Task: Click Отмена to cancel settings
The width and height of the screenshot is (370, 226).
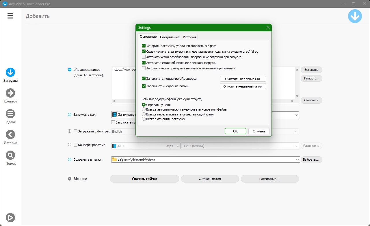Action: tap(259, 131)
